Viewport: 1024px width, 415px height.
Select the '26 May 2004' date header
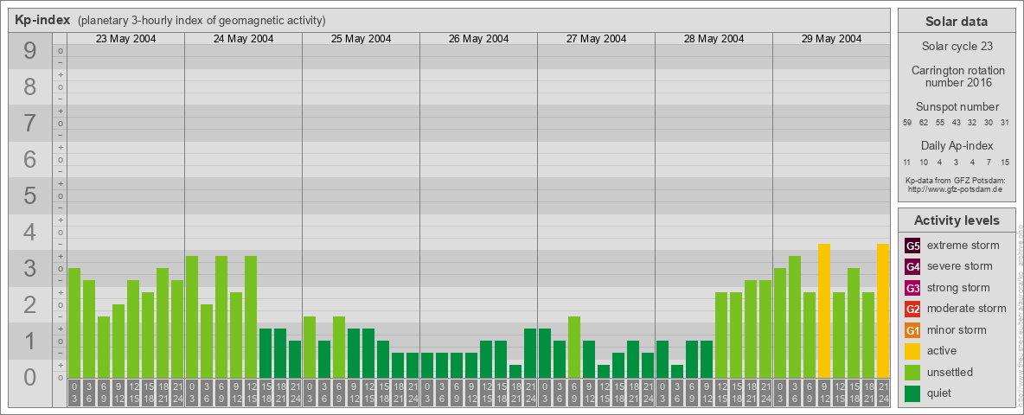[x=478, y=39]
